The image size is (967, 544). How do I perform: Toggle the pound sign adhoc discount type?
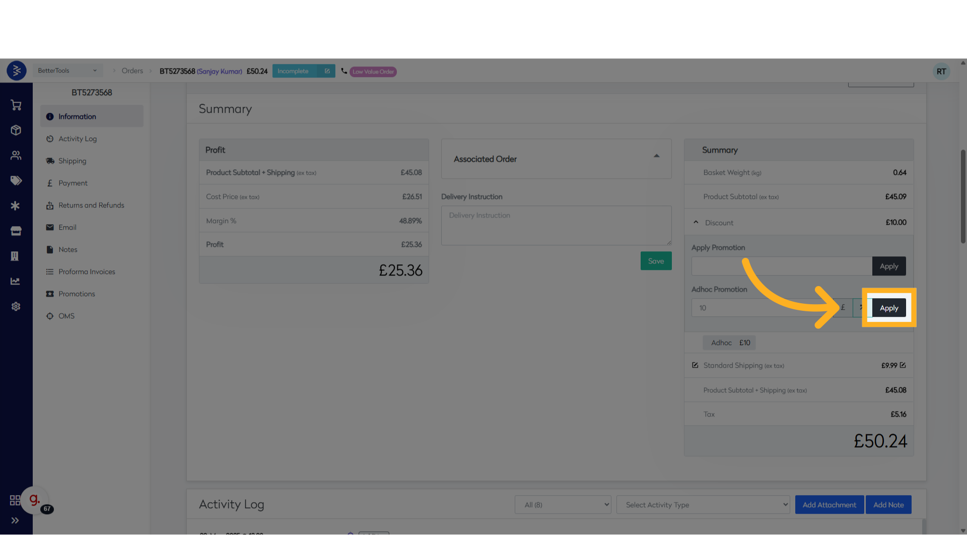pos(843,308)
